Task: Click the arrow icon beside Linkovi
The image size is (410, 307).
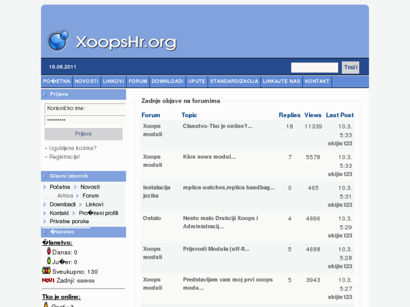Action: pyautogui.click(x=81, y=204)
